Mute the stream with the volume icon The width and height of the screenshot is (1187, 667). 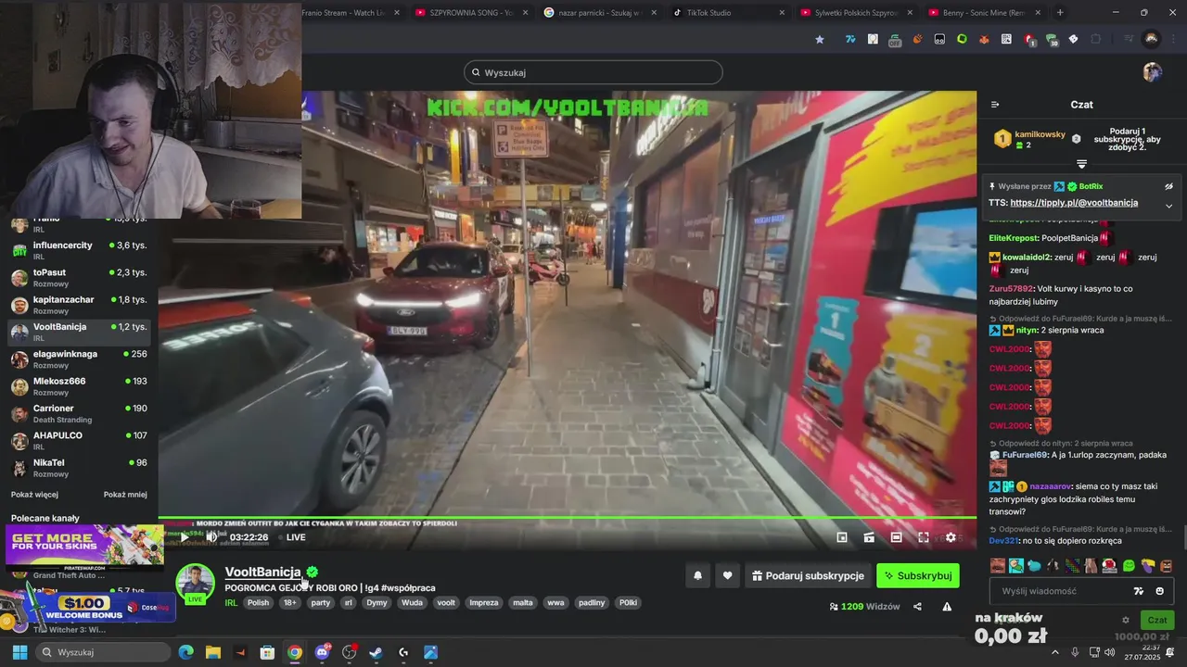click(x=211, y=537)
